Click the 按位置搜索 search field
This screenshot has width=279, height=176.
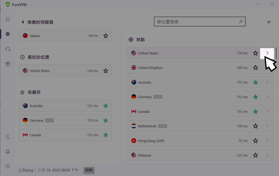point(200,22)
